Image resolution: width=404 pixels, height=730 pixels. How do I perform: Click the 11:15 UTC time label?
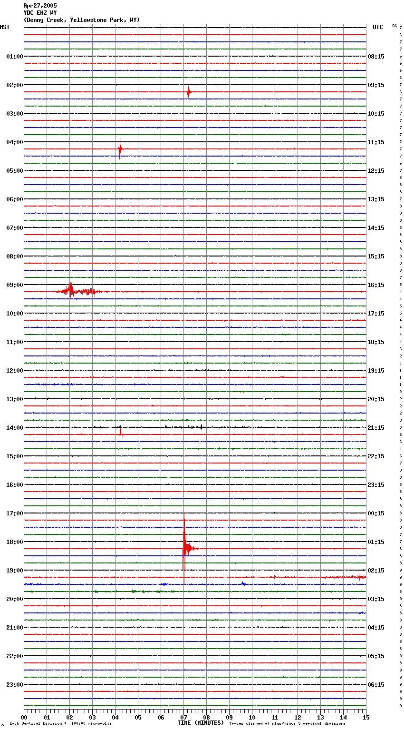pos(376,142)
